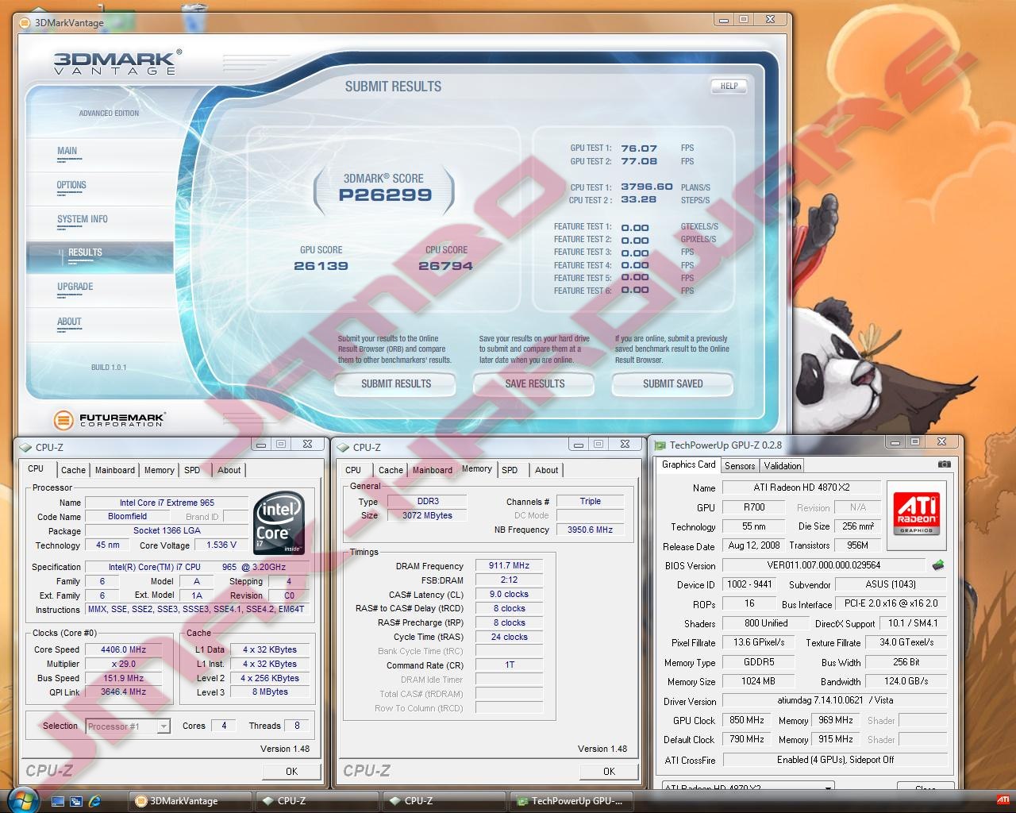Open CPU tab in CPU-Z Memory window
This screenshot has height=813, width=1016.
point(353,470)
